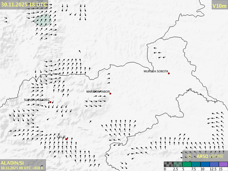Click the Murska Sobota red station dot

coord(169,73)
